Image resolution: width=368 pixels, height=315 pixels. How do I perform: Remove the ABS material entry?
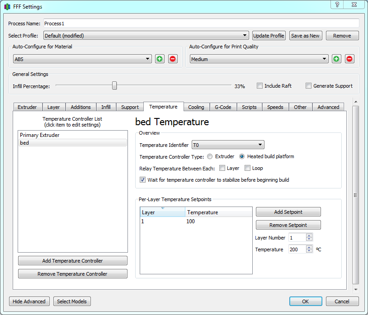(173, 59)
